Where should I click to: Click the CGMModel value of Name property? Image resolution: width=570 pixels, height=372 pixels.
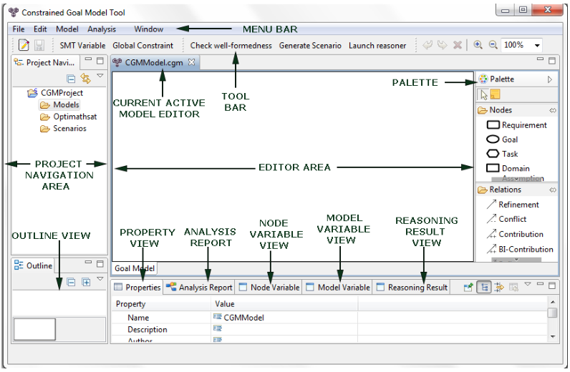click(x=244, y=318)
